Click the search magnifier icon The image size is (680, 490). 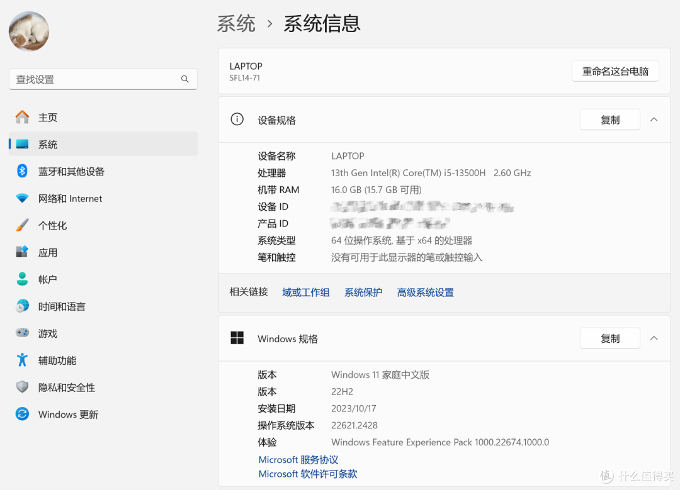[184, 79]
